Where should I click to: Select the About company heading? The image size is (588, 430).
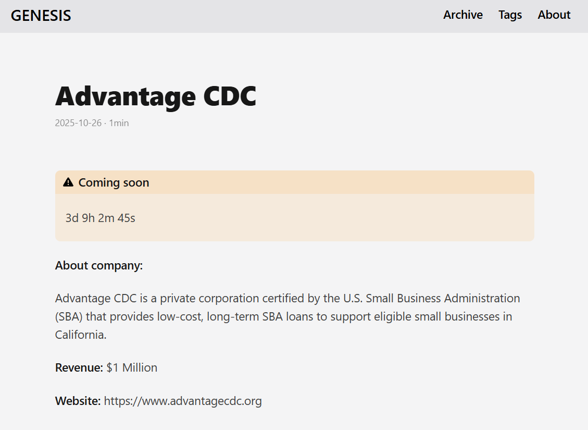pyautogui.click(x=98, y=265)
